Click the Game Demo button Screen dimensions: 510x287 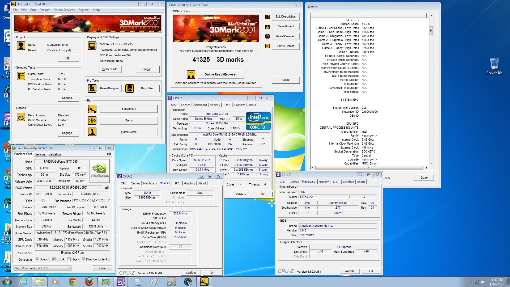pyautogui.click(x=129, y=132)
